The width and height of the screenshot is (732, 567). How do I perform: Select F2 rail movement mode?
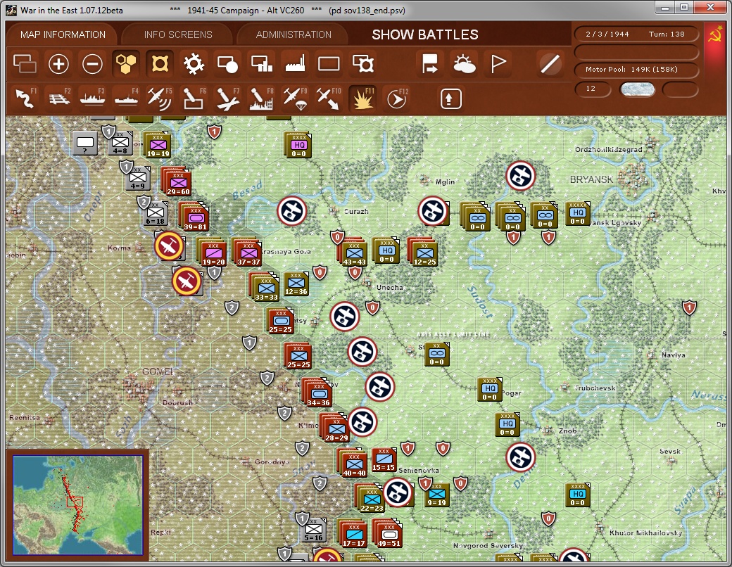59,98
